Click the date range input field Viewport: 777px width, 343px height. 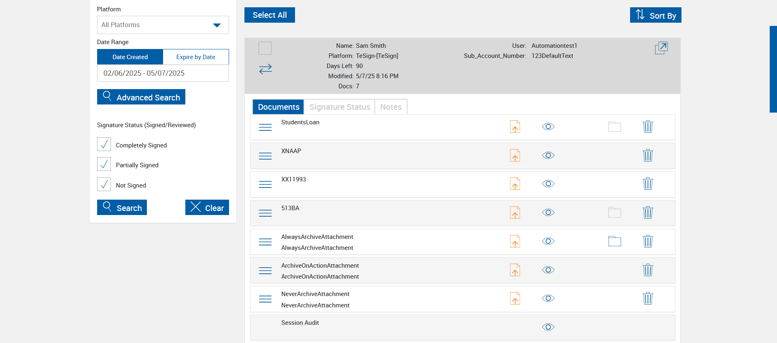pos(163,73)
